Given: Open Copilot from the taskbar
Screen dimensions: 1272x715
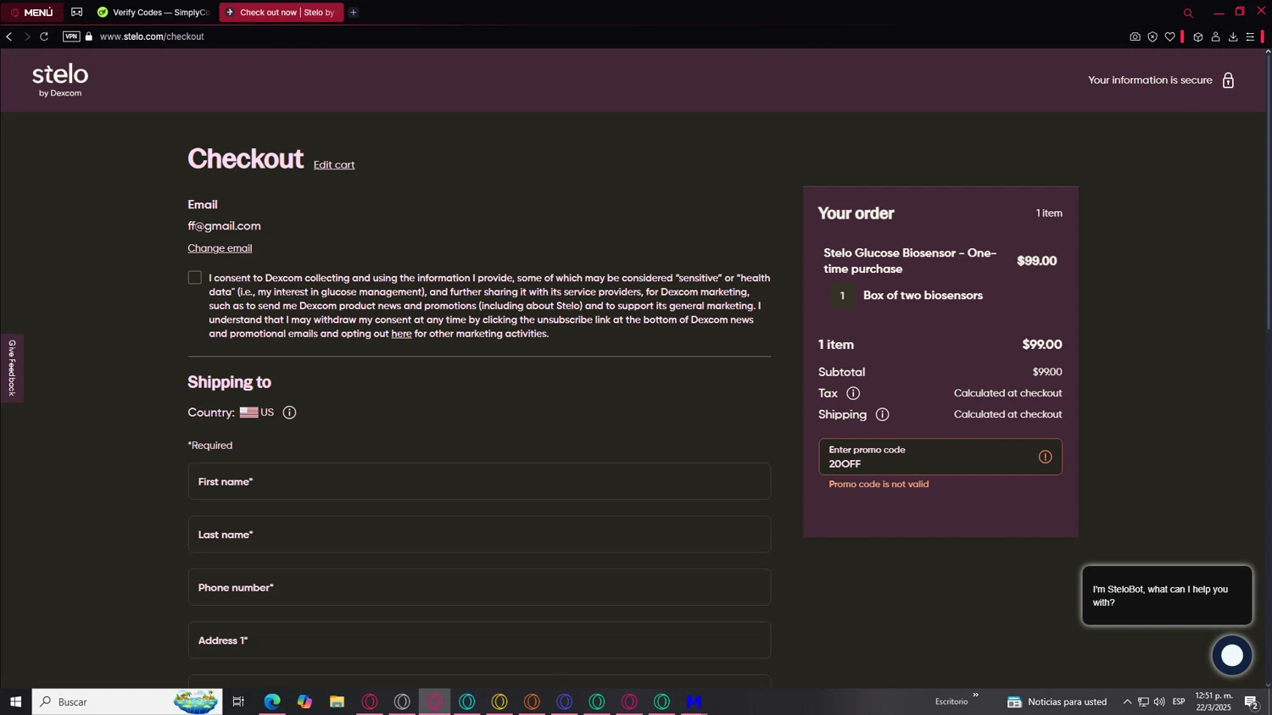Looking at the screenshot, I should pos(304,701).
